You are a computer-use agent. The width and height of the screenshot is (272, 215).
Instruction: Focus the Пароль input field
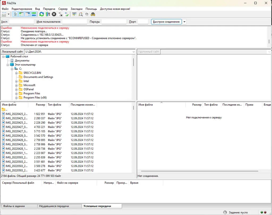(x=114, y=22)
